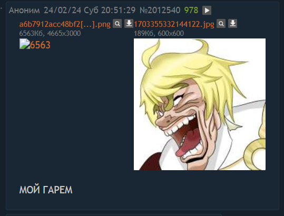Image resolution: width=284 pixels, height=216 pixels.
Task: Click the small dot left of post header
Action: (1, 8)
